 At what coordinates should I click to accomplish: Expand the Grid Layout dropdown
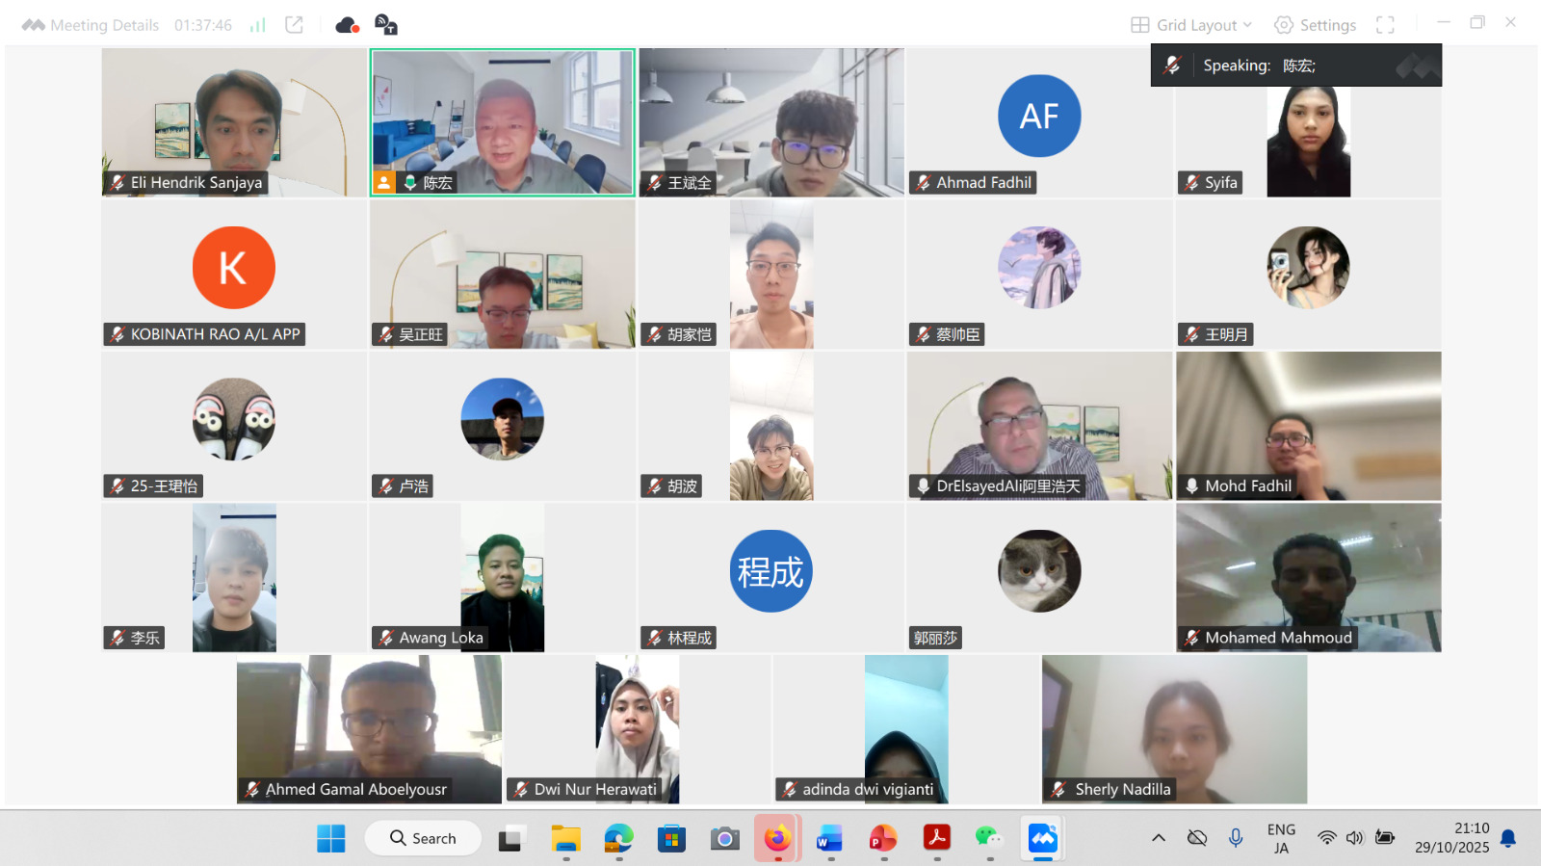[1192, 25]
